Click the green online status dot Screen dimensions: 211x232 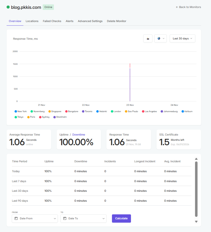click(x=8, y=7)
